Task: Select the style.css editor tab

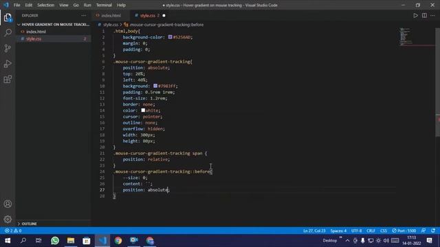Action: [150, 16]
